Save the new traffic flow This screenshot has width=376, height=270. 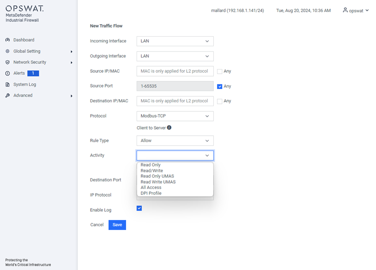pyautogui.click(x=117, y=225)
